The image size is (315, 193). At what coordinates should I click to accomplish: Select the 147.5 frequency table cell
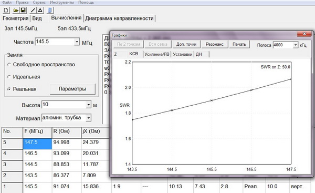[37, 144]
